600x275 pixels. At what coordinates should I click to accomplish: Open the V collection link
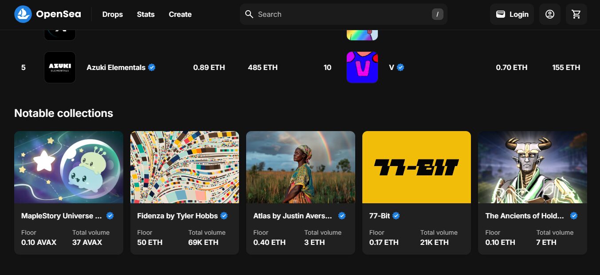point(392,67)
